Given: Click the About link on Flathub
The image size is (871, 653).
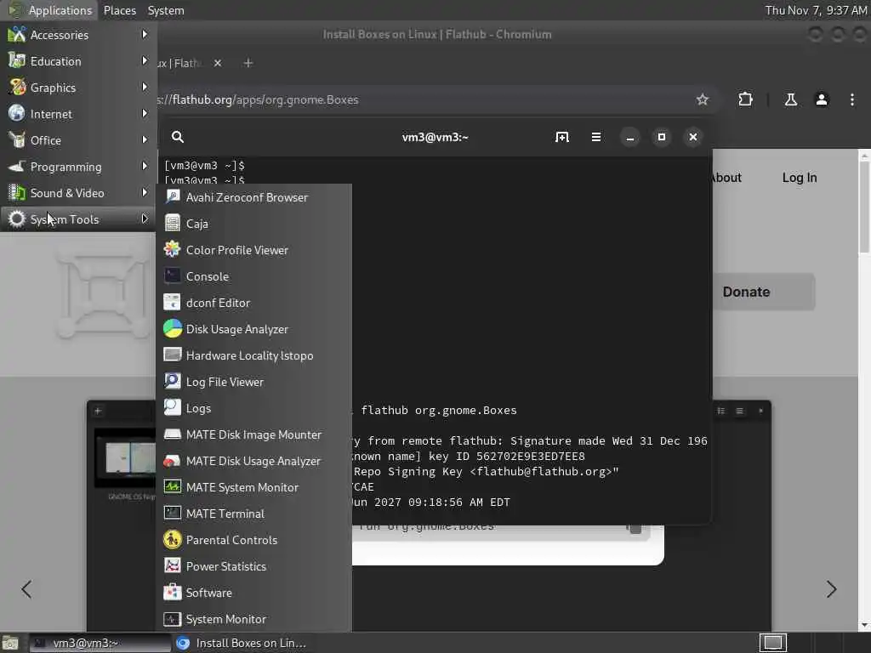Looking at the screenshot, I should (727, 177).
